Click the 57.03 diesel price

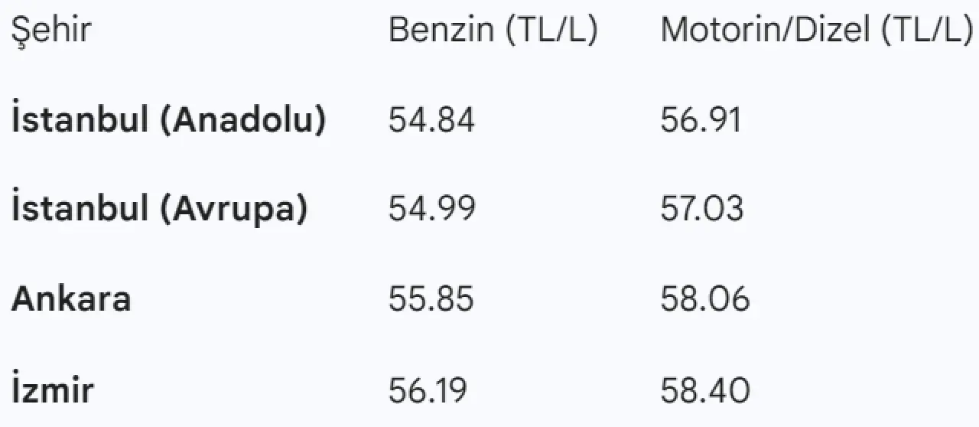pyautogui.click(x=702, y=209)
